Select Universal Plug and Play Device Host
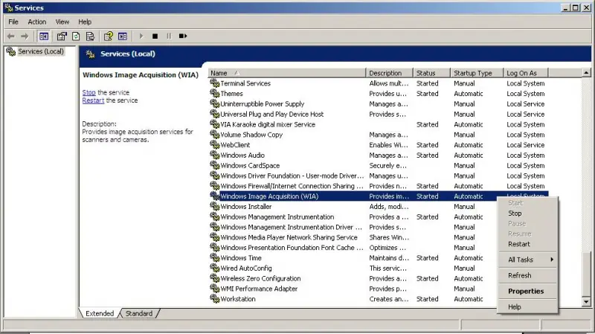The image size is (595, 334). click(x=378, y=114)
